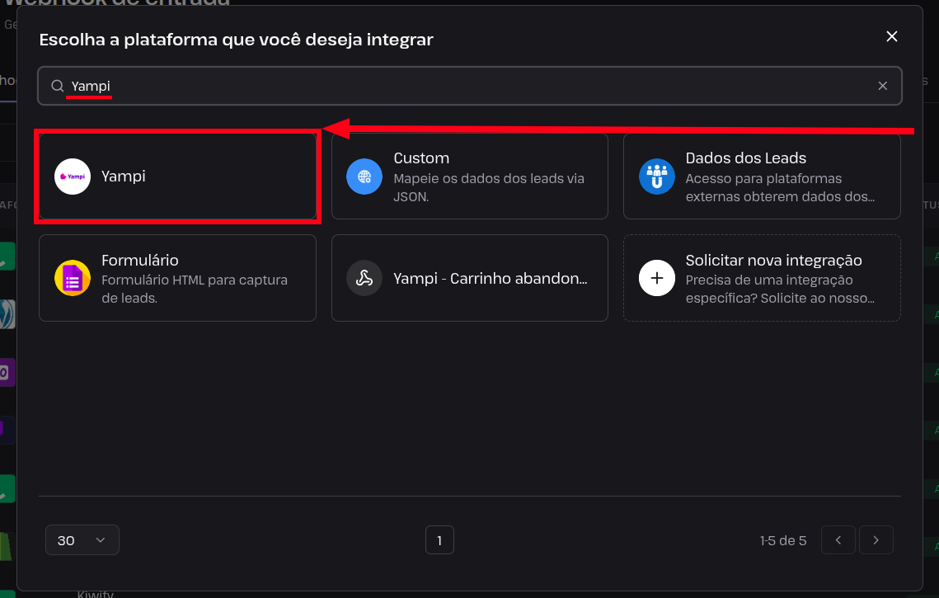Select the Formulário integration card
This screenshot has width=939, height=598.
coord(177,278)
